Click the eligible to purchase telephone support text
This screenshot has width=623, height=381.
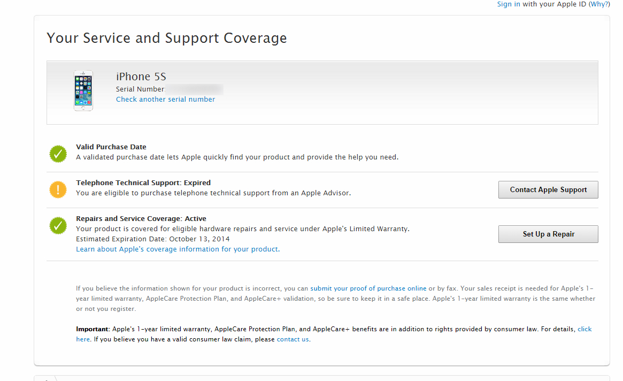213,193
